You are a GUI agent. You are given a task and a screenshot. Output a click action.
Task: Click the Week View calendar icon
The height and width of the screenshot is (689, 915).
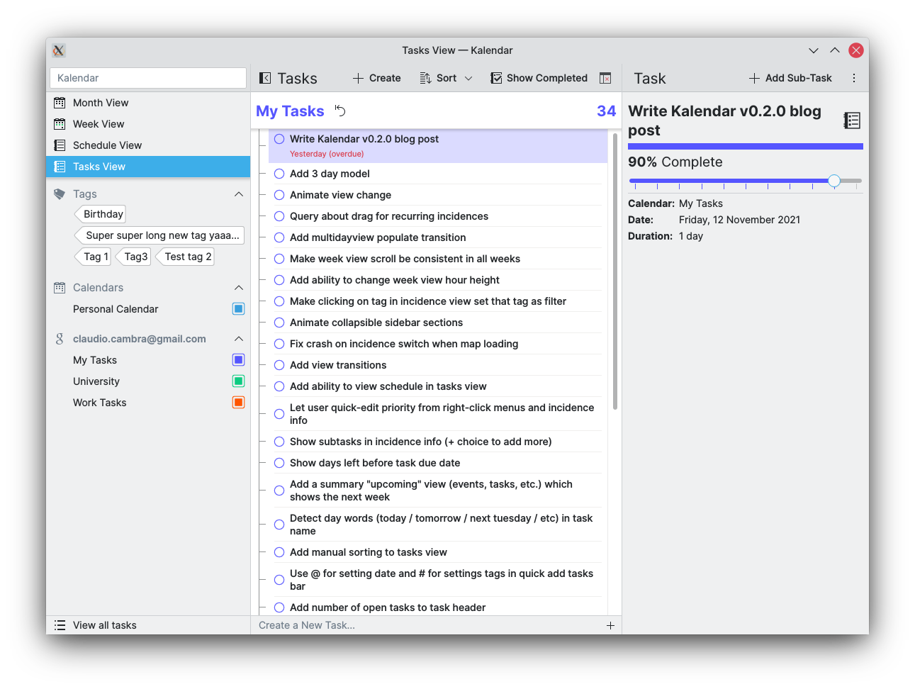click(60, 124)
